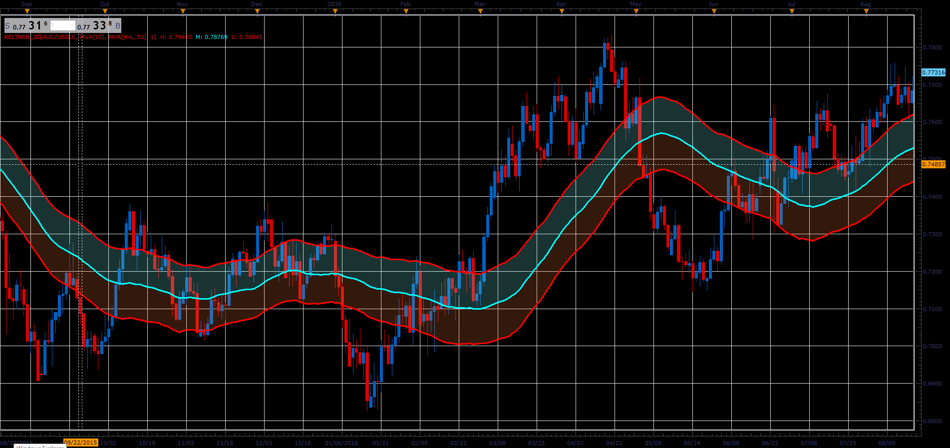Click the 11/18 date axis label
Screen dimensions: 950x448
click(x=225, y=443)
